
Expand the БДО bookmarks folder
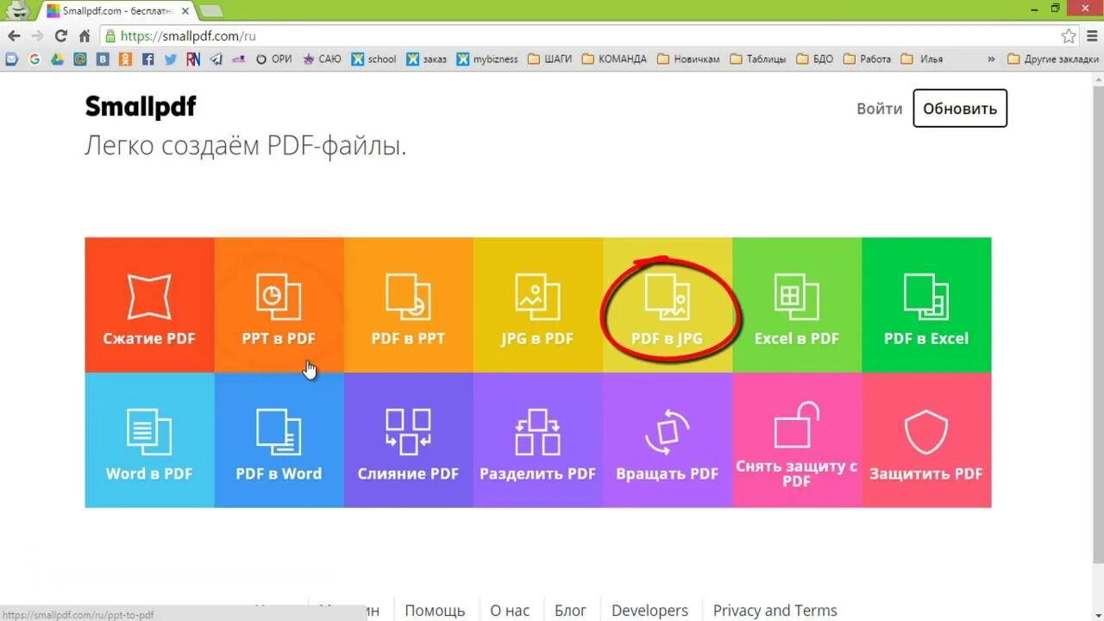pos(815,60)
